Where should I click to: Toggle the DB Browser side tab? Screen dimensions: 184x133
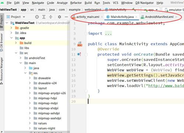coord(1,42)
